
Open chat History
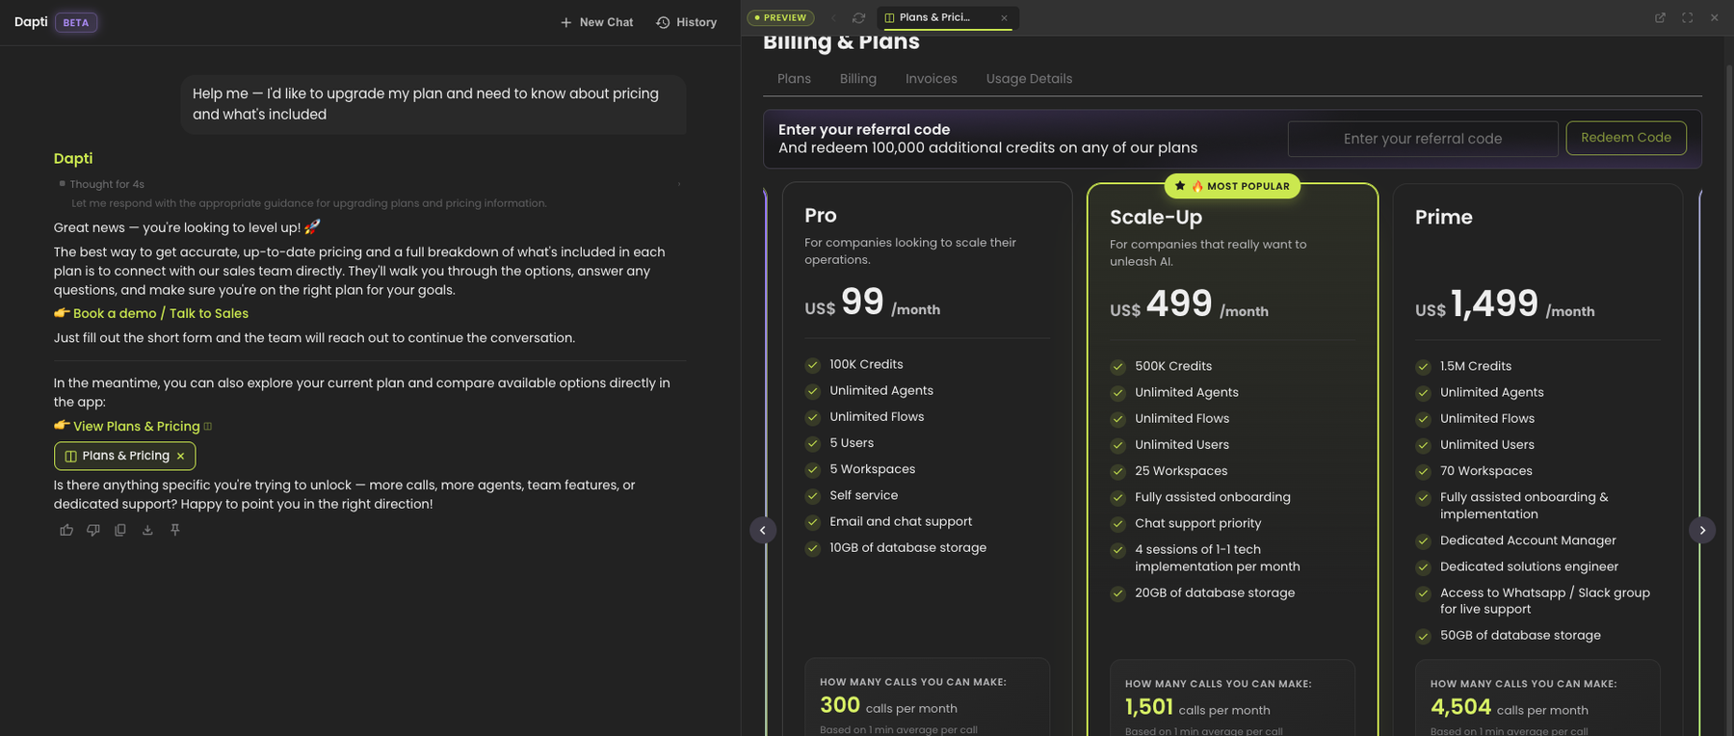[x=687, y=22]
